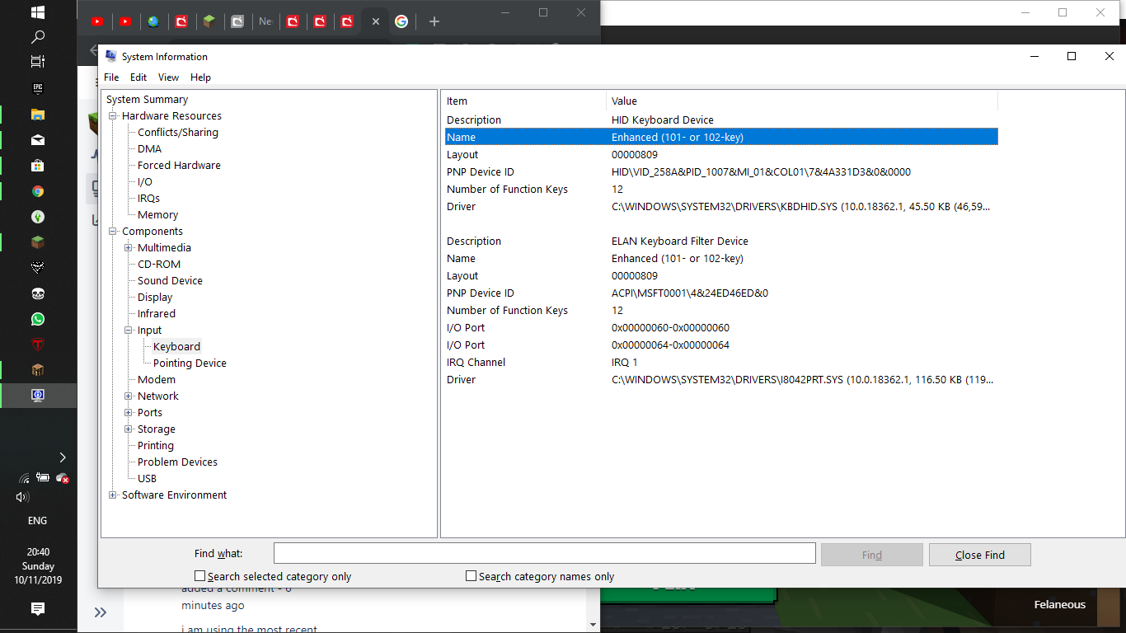1126x633 pixels.
Task: Click the Google tab icon in browser
Action: point(401,21)
